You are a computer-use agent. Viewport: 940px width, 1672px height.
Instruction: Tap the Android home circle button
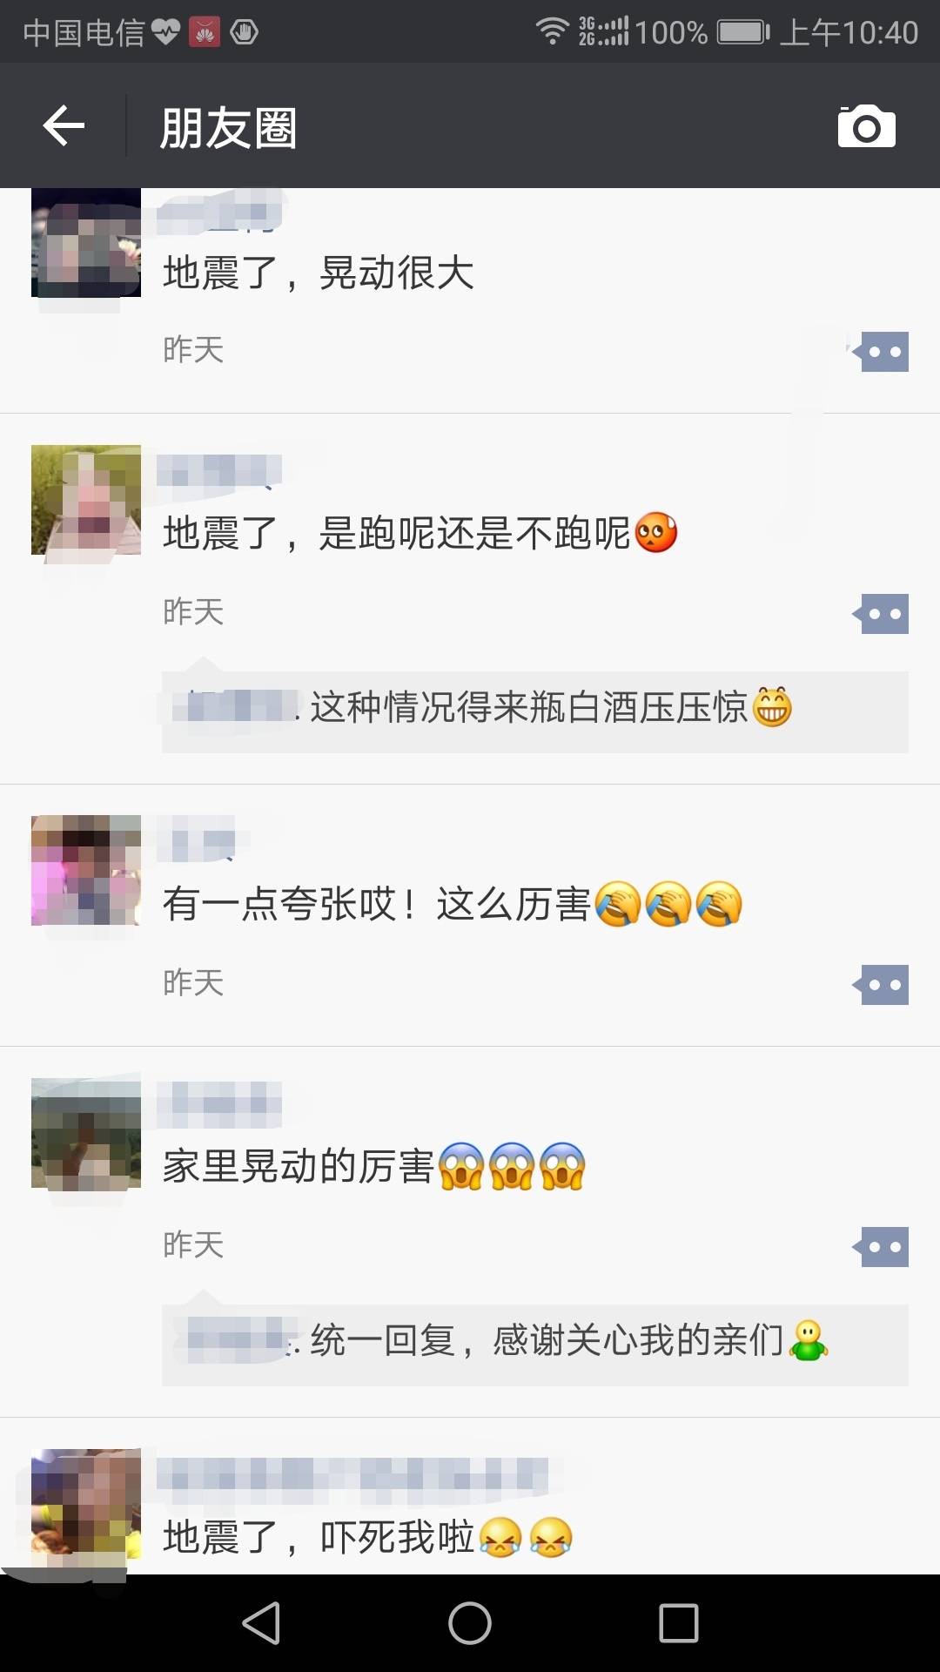tap(470, 1623)
